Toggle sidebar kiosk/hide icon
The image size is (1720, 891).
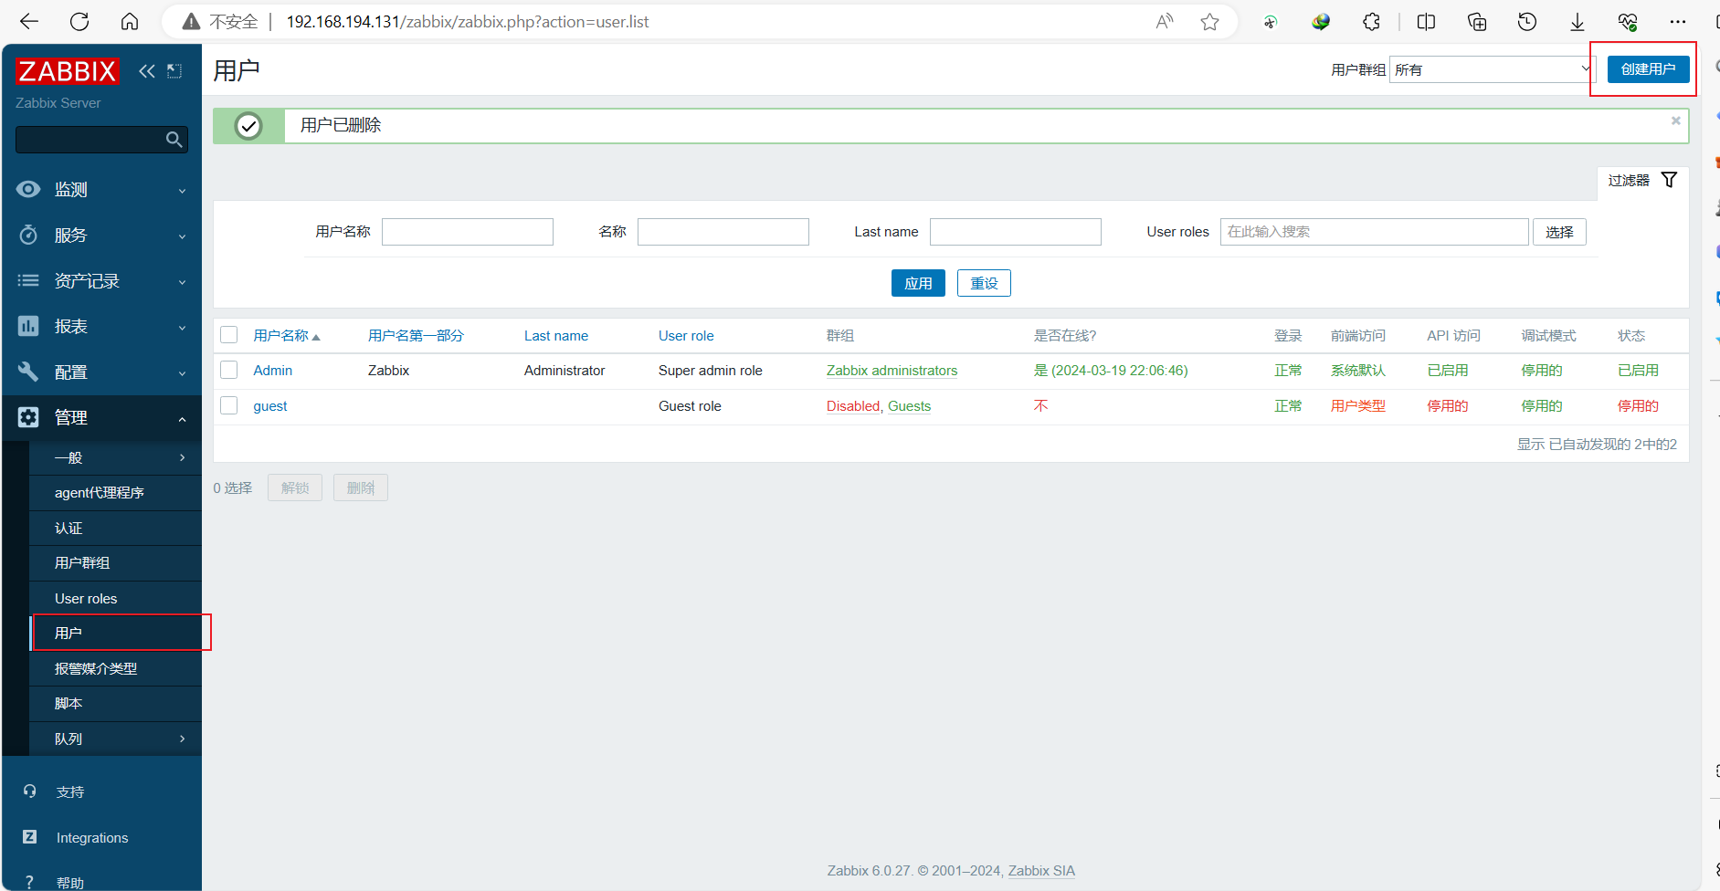174,71
